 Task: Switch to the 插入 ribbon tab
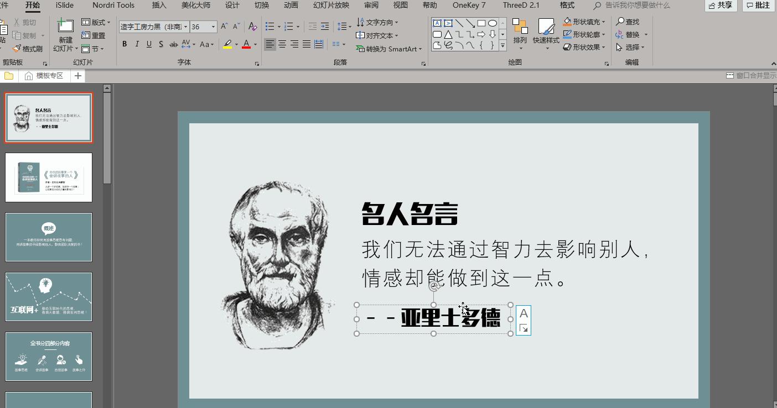(x=158, y=5)
